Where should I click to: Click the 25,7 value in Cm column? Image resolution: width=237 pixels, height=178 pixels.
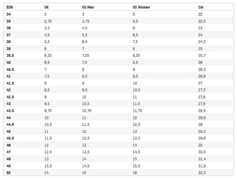202,56
